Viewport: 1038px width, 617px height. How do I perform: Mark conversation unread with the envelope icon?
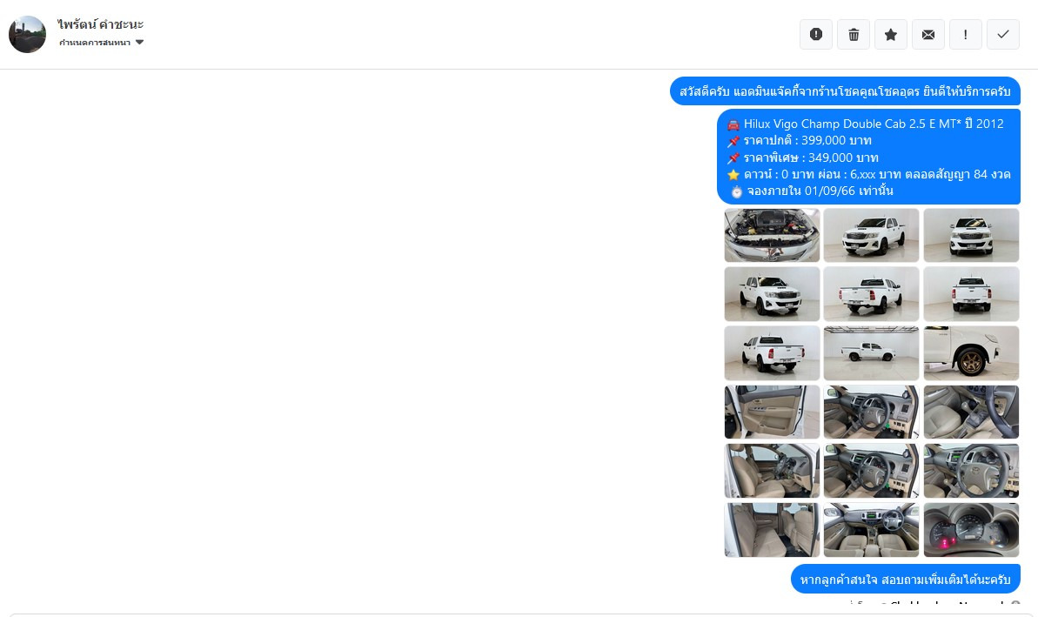[928, 35]
